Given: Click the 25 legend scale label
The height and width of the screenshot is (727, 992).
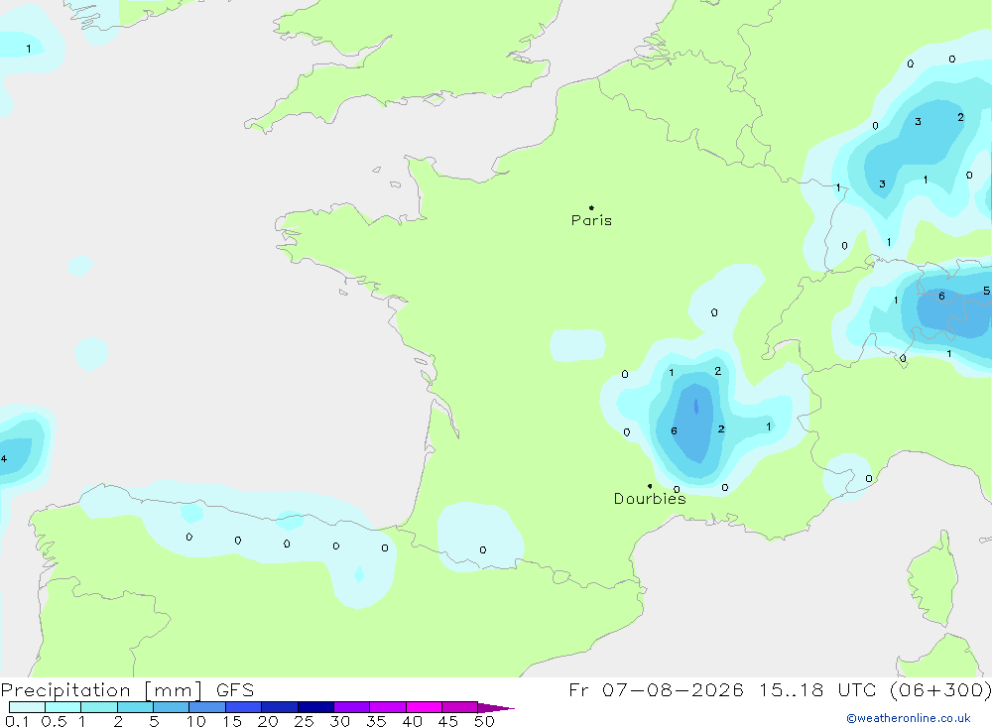Looking at the screenshot, I should 305,721.
